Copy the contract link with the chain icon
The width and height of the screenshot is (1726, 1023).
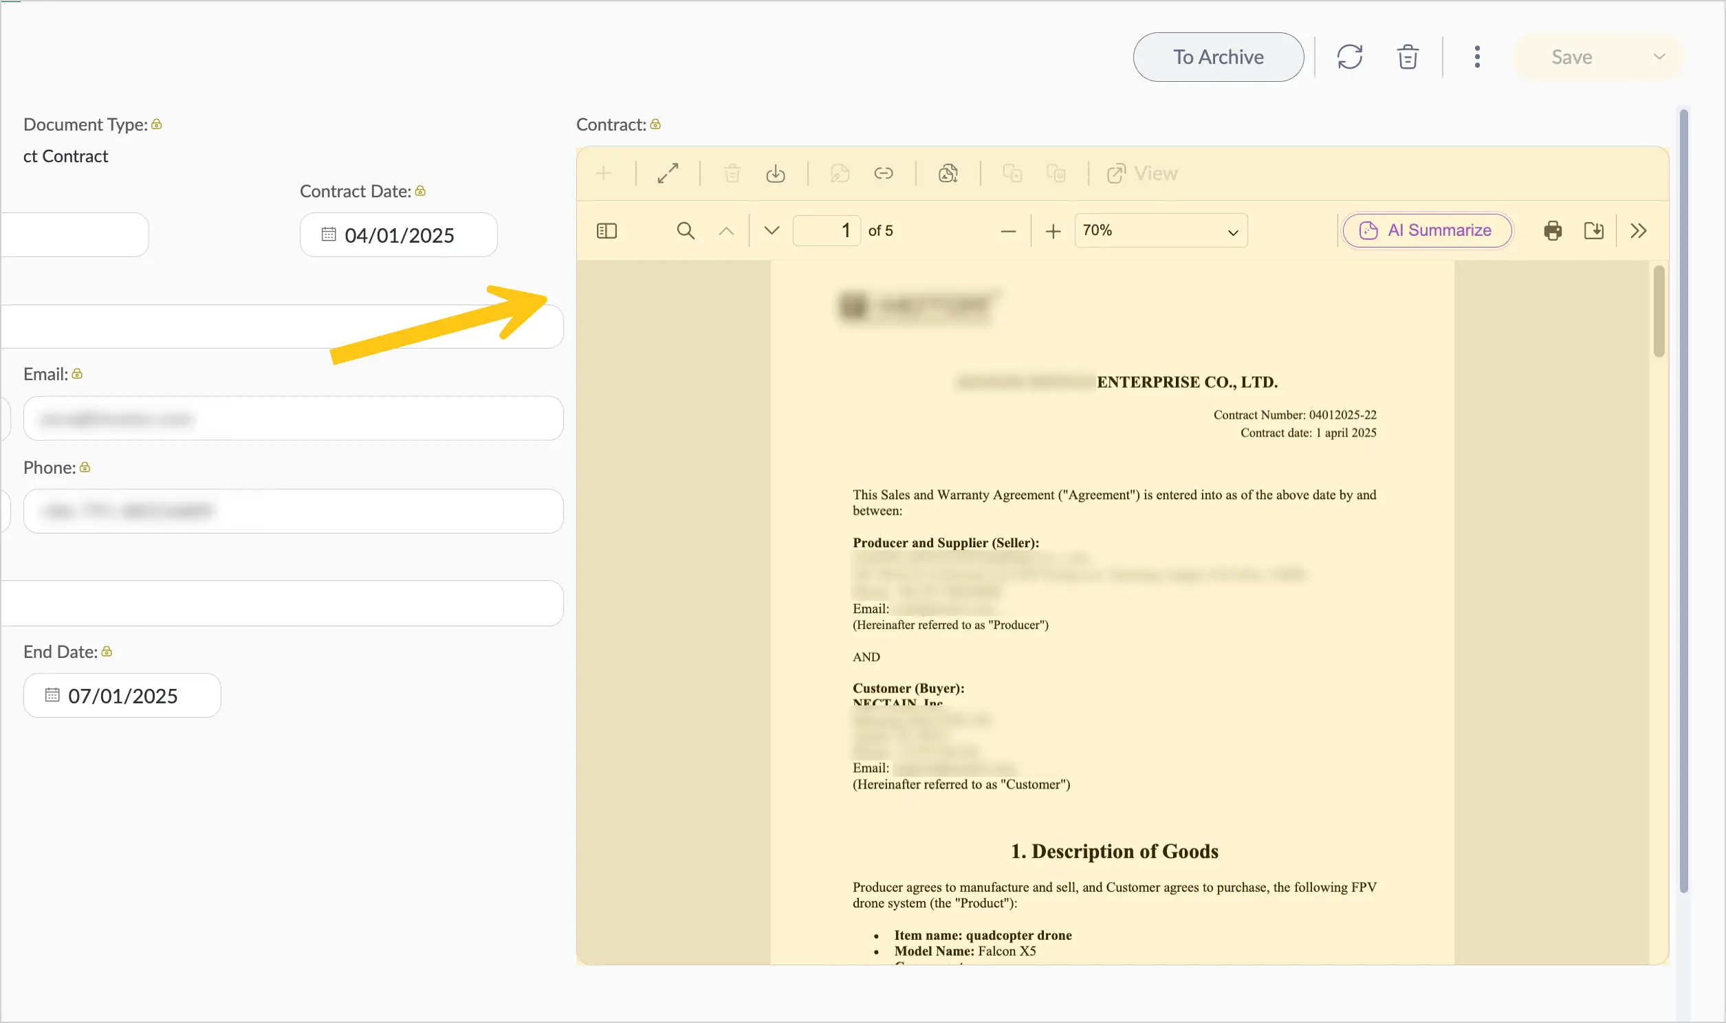coord(884,173)
